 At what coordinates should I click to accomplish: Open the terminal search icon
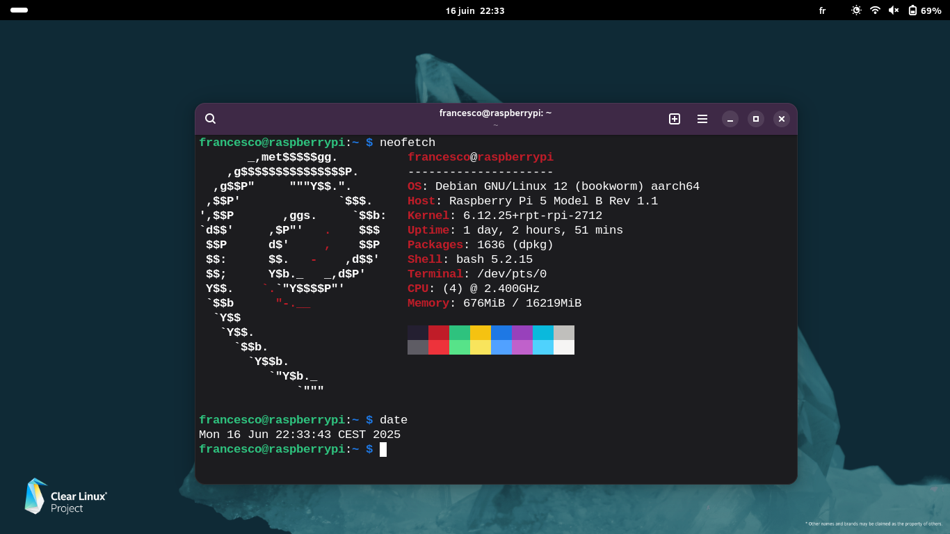pos(211,119)
